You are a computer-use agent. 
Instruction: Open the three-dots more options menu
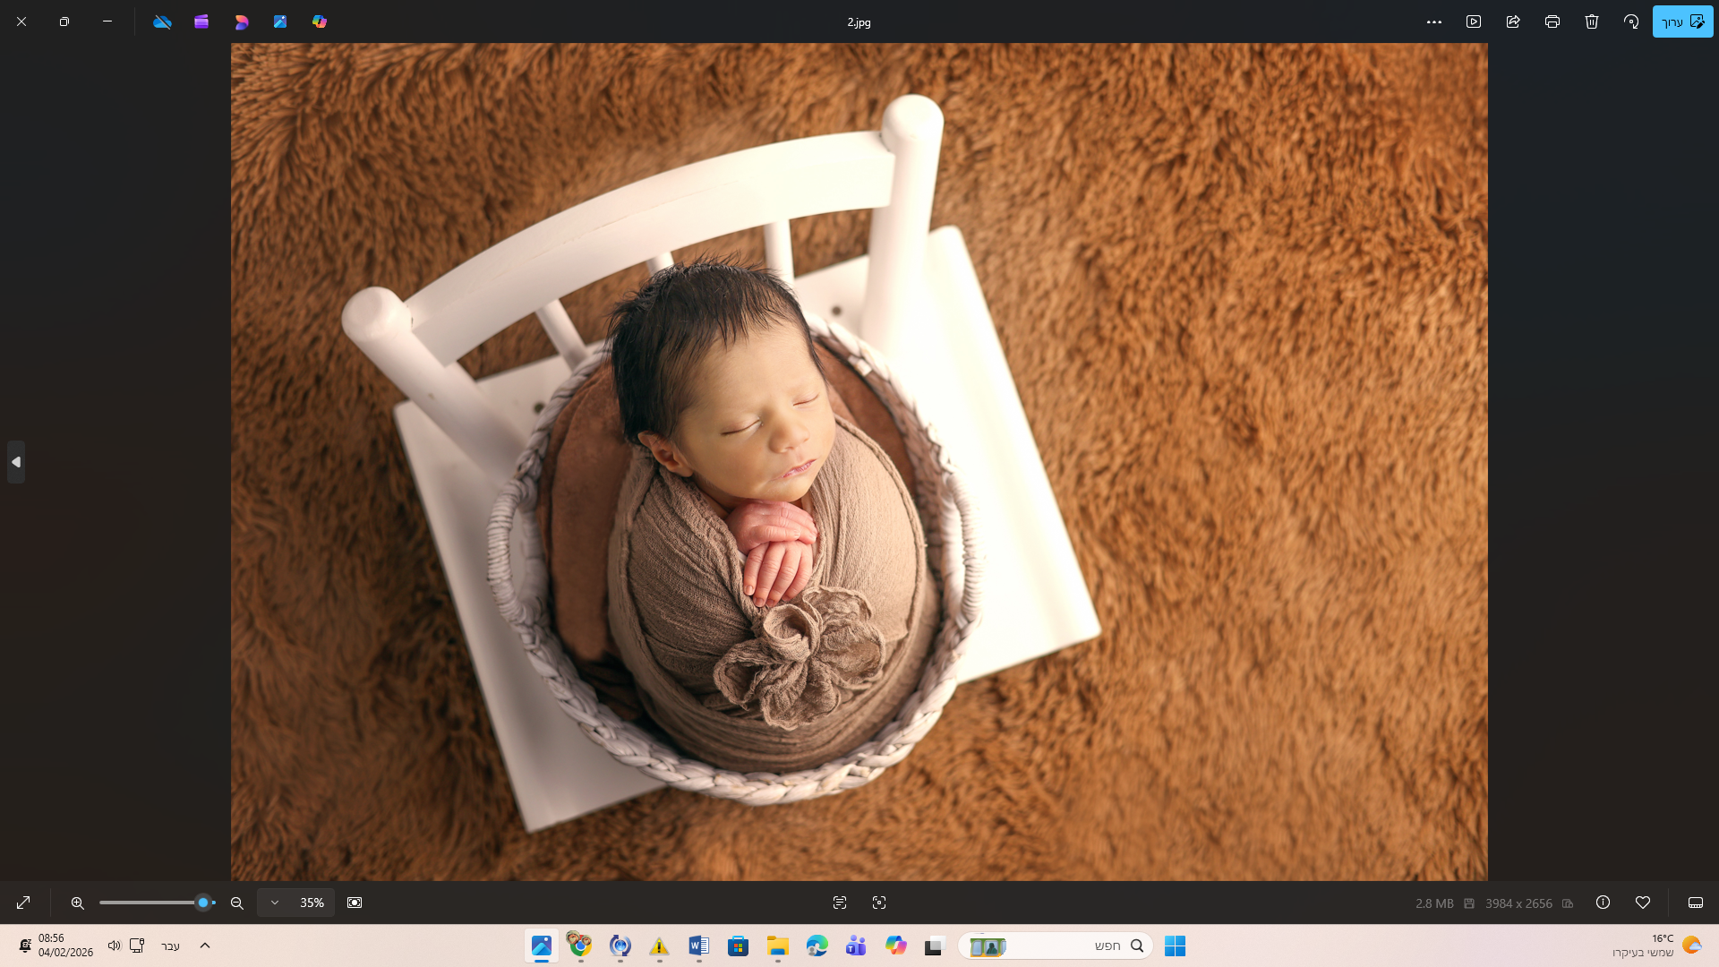(1434, 21)
